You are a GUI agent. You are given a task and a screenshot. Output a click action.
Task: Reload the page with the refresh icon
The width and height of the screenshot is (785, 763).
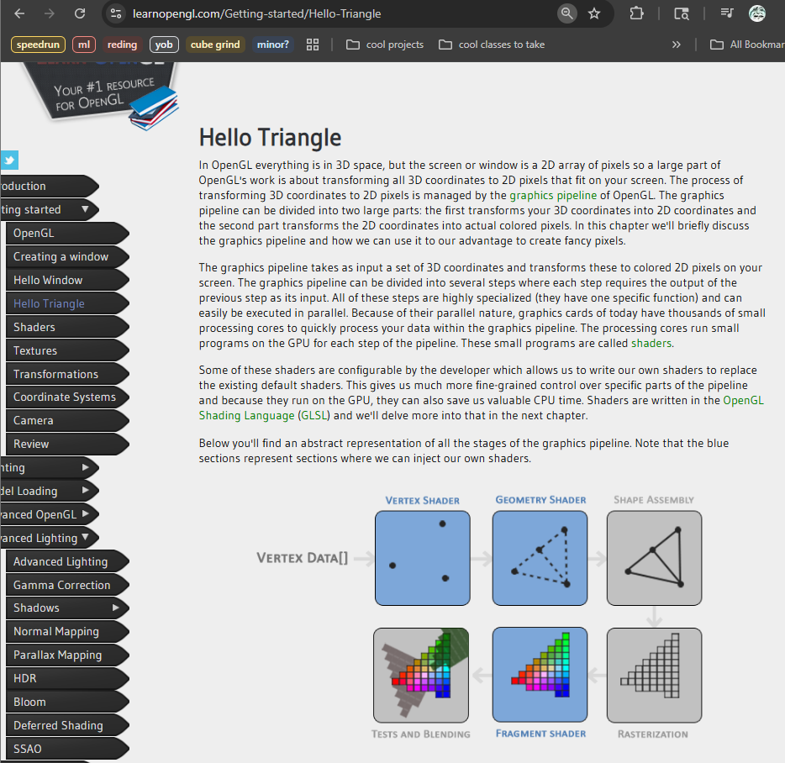(x=80, y=13)
